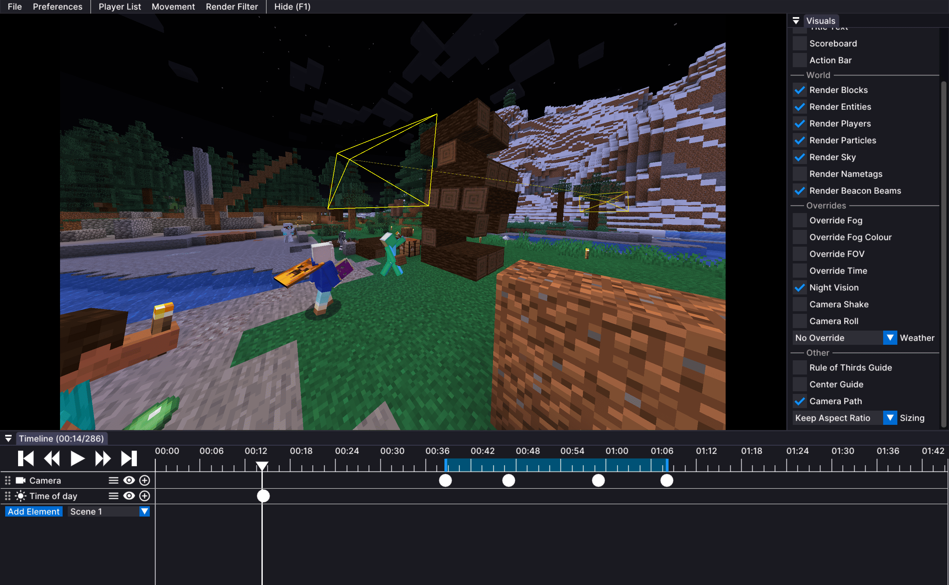Fast-forward playback with the double-right arrow

(103, 458)
